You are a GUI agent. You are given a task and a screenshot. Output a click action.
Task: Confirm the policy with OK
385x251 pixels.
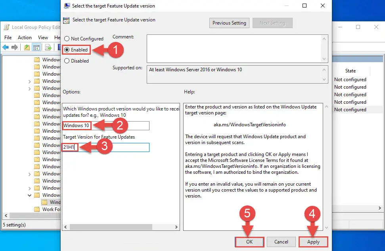pos(249,242)
